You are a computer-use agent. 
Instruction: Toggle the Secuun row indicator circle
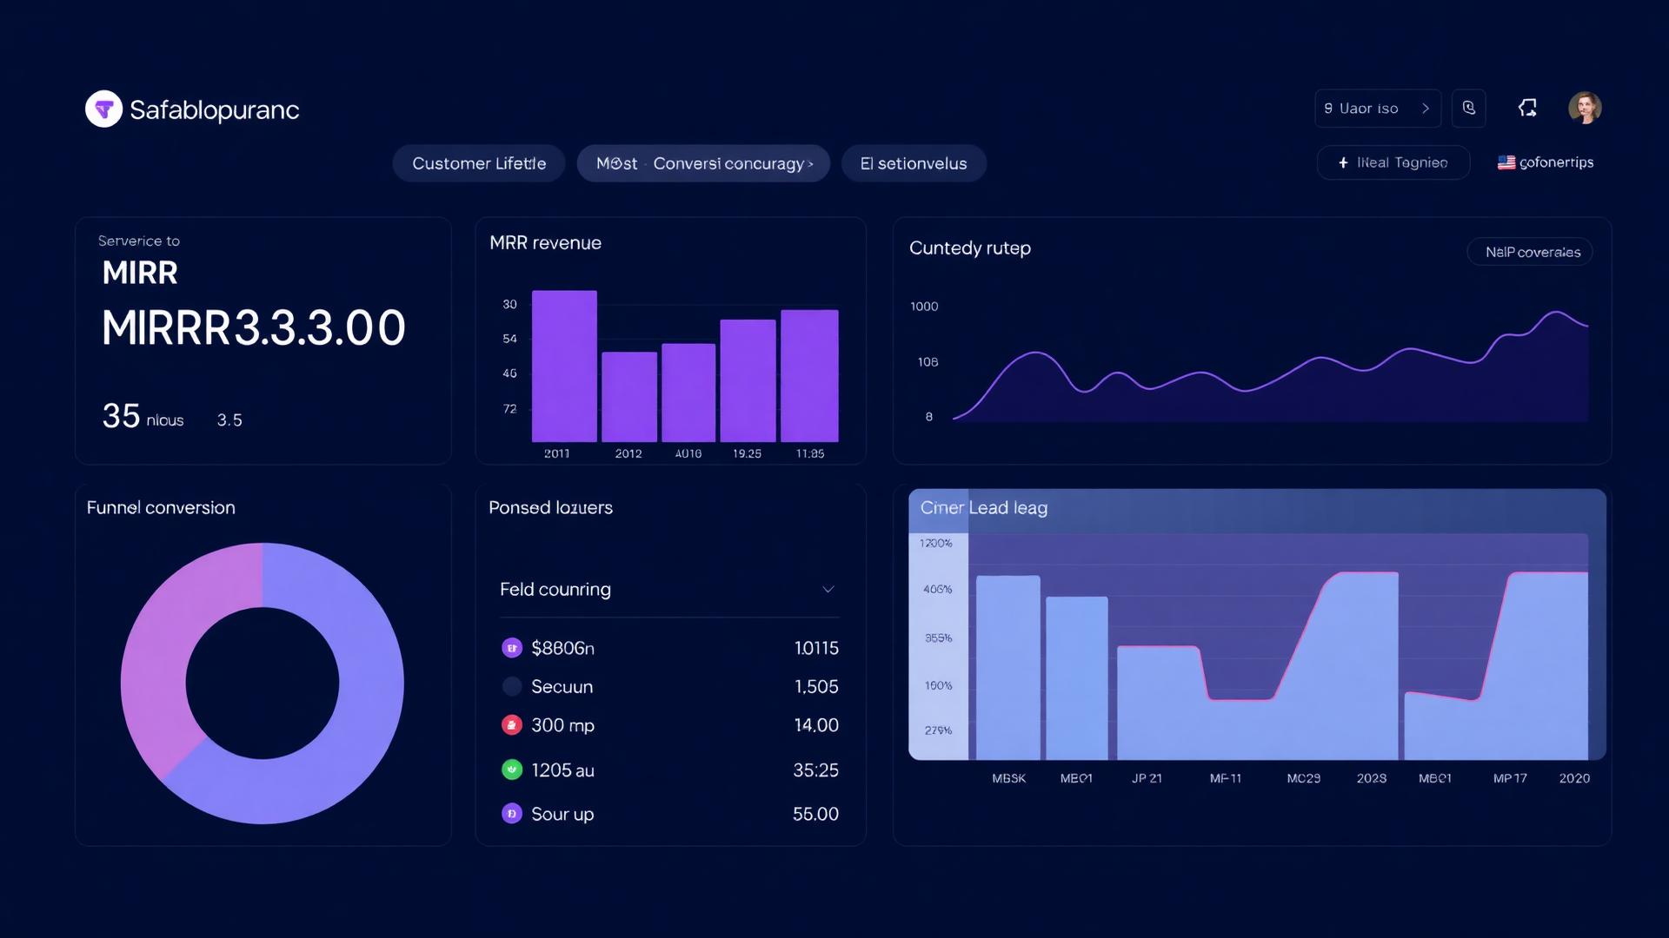tap(511, 686)
